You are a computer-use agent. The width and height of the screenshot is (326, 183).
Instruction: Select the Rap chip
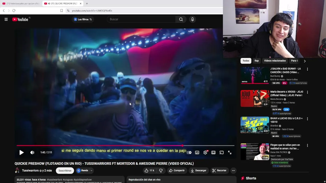coord(256,61)
